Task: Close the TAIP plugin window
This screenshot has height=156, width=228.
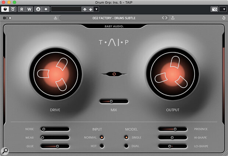Action: pyautogui.click(x=3, y=2)
